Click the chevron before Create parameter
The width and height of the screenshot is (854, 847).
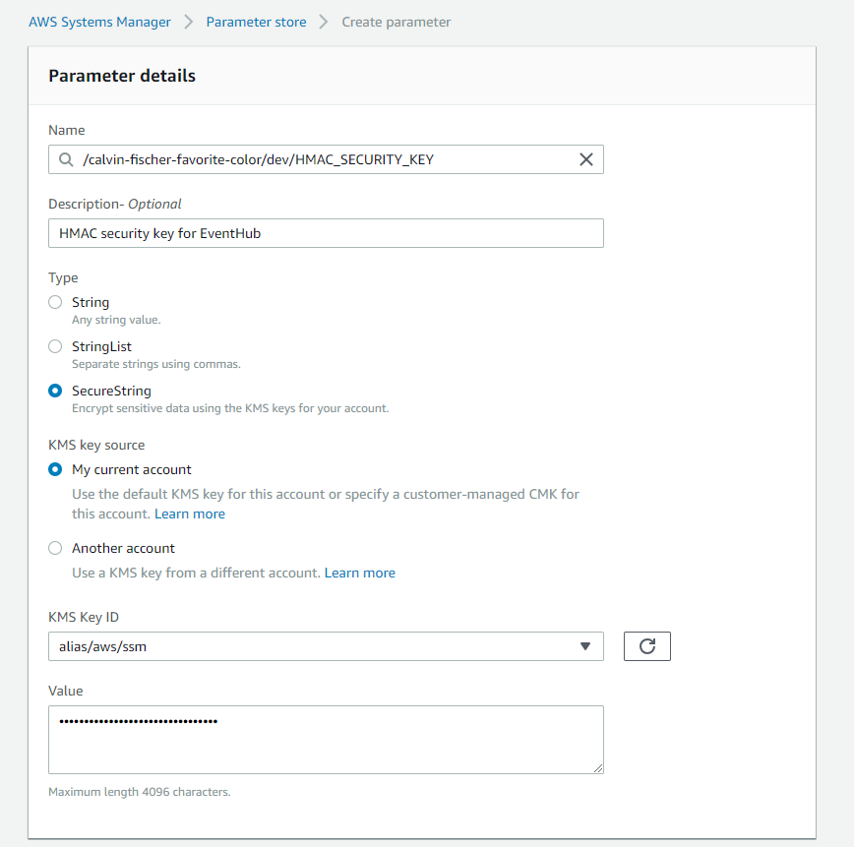point(324,23)
